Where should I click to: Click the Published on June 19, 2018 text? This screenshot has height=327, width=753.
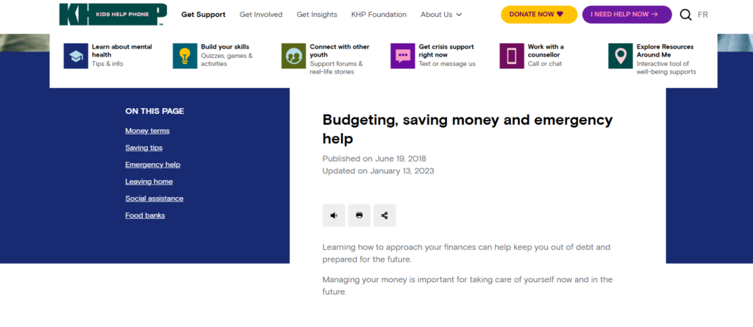pos(374,159)
